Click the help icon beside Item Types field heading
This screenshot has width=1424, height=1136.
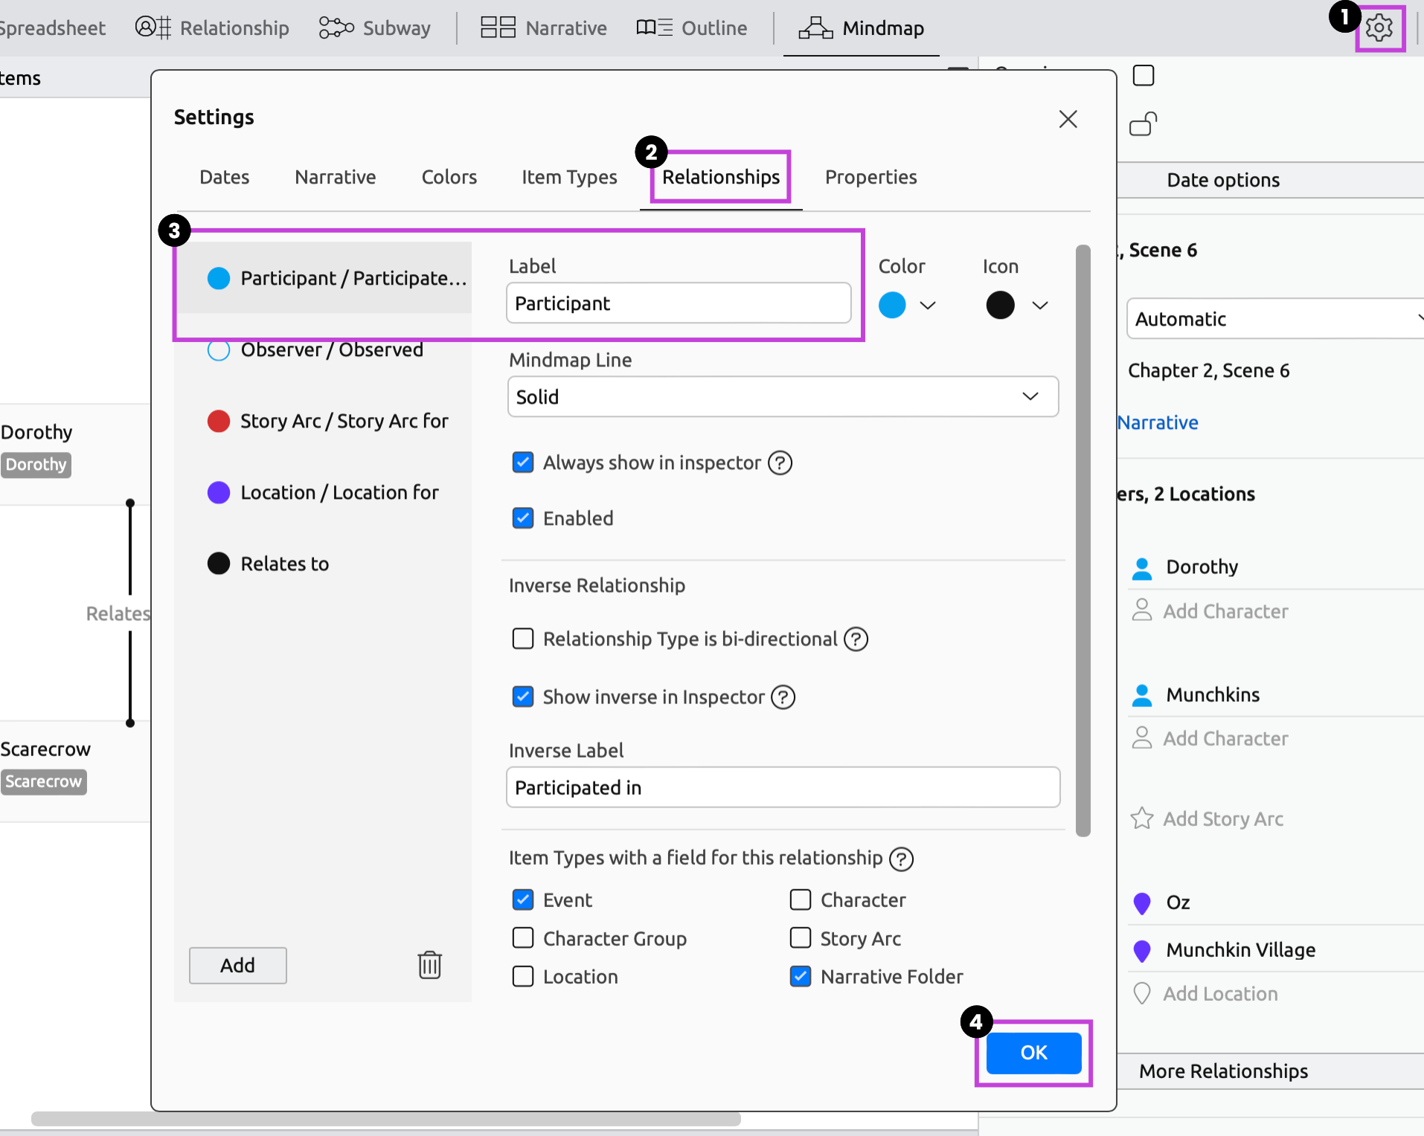[902, 859]
